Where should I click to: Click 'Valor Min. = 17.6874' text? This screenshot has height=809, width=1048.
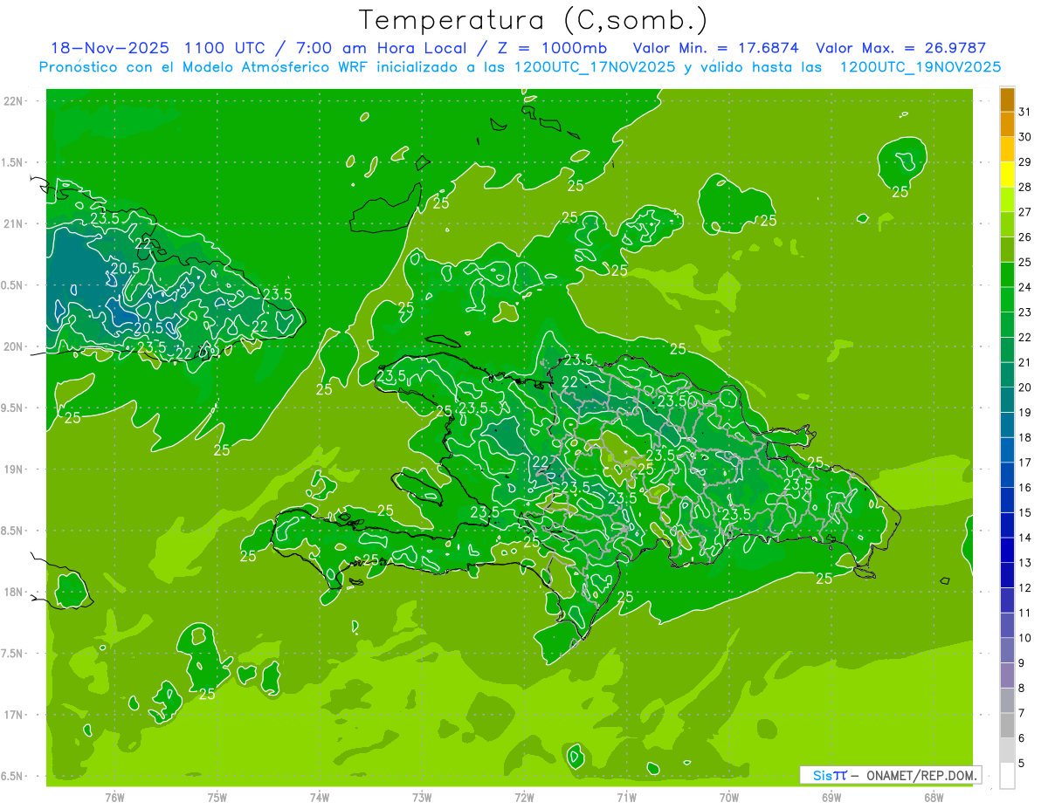tap(716, 48)
